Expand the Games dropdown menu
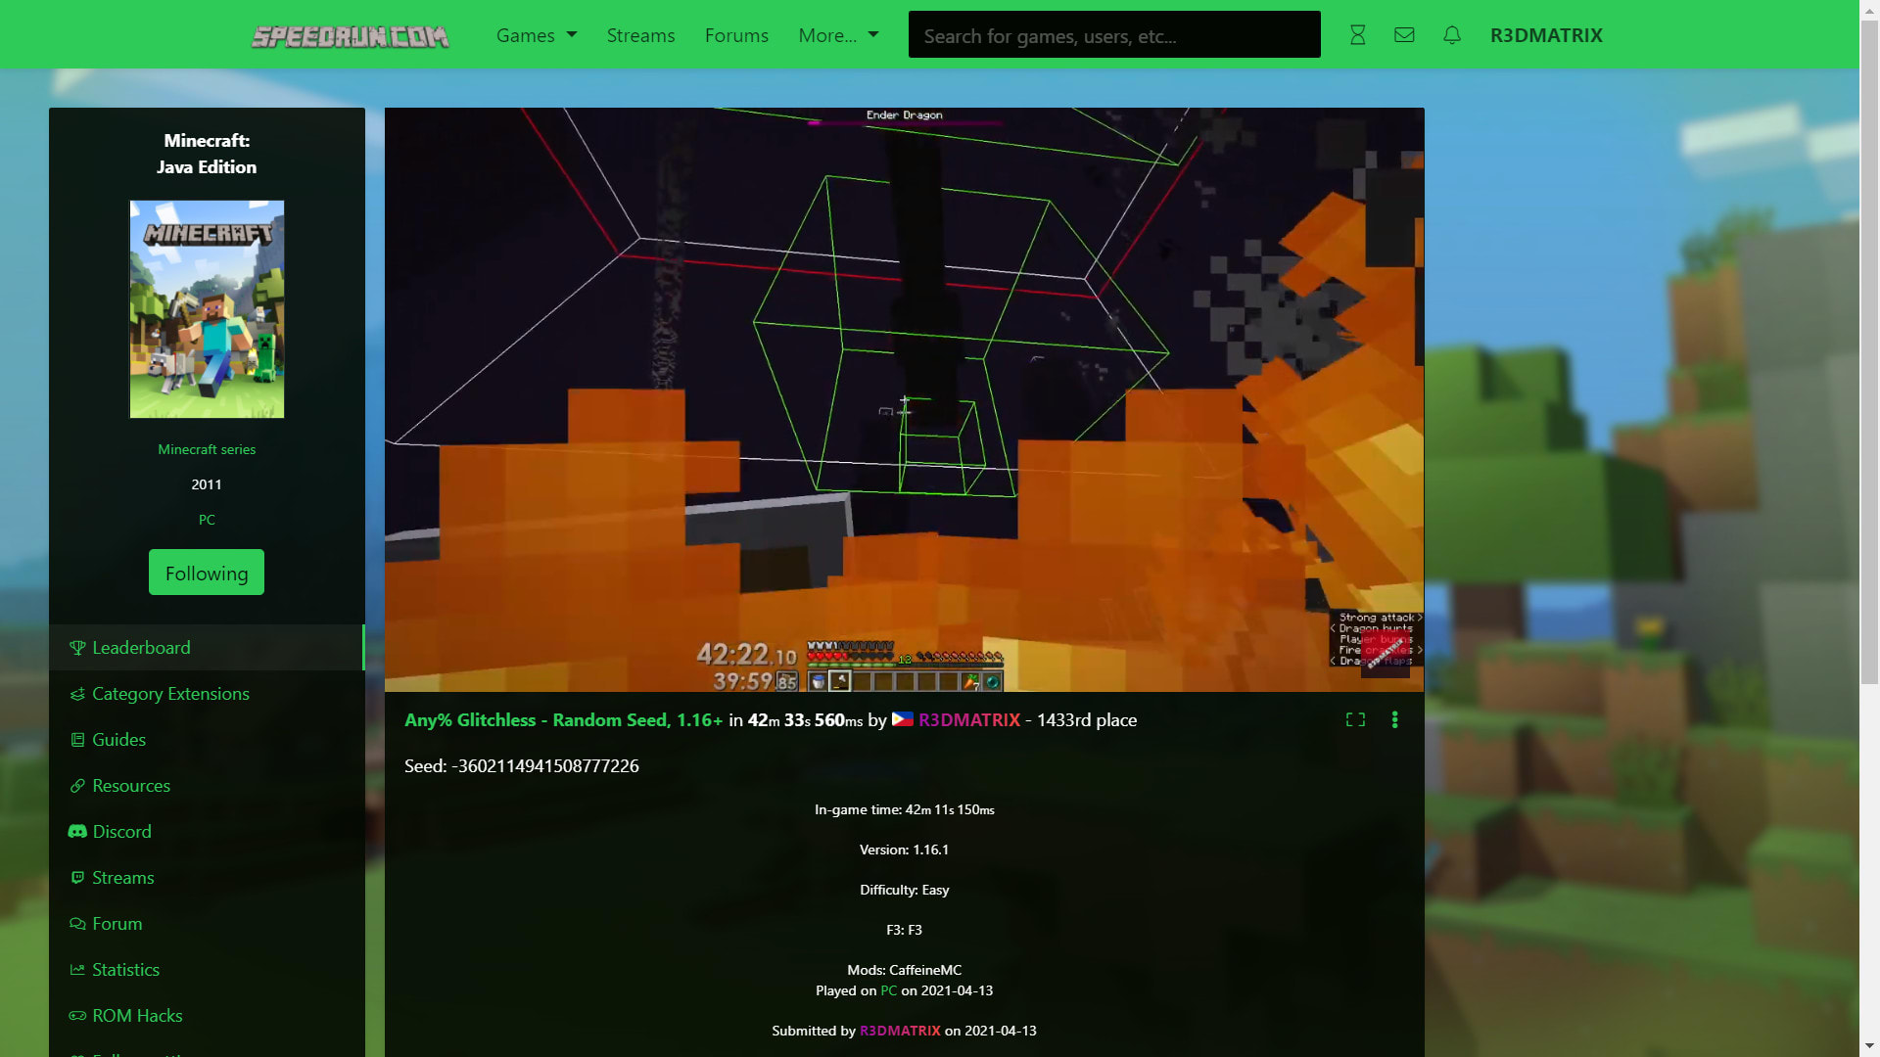Viewport: 1880px width, 1057px height. point(536,35)
